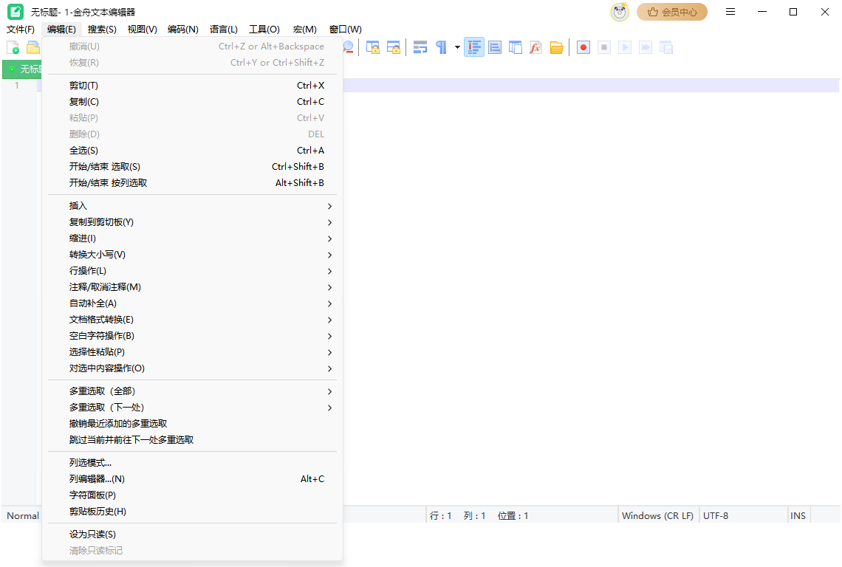The image size is (842, 567).
Task: Click line number 1 in gutter
Action: (17, 86)
